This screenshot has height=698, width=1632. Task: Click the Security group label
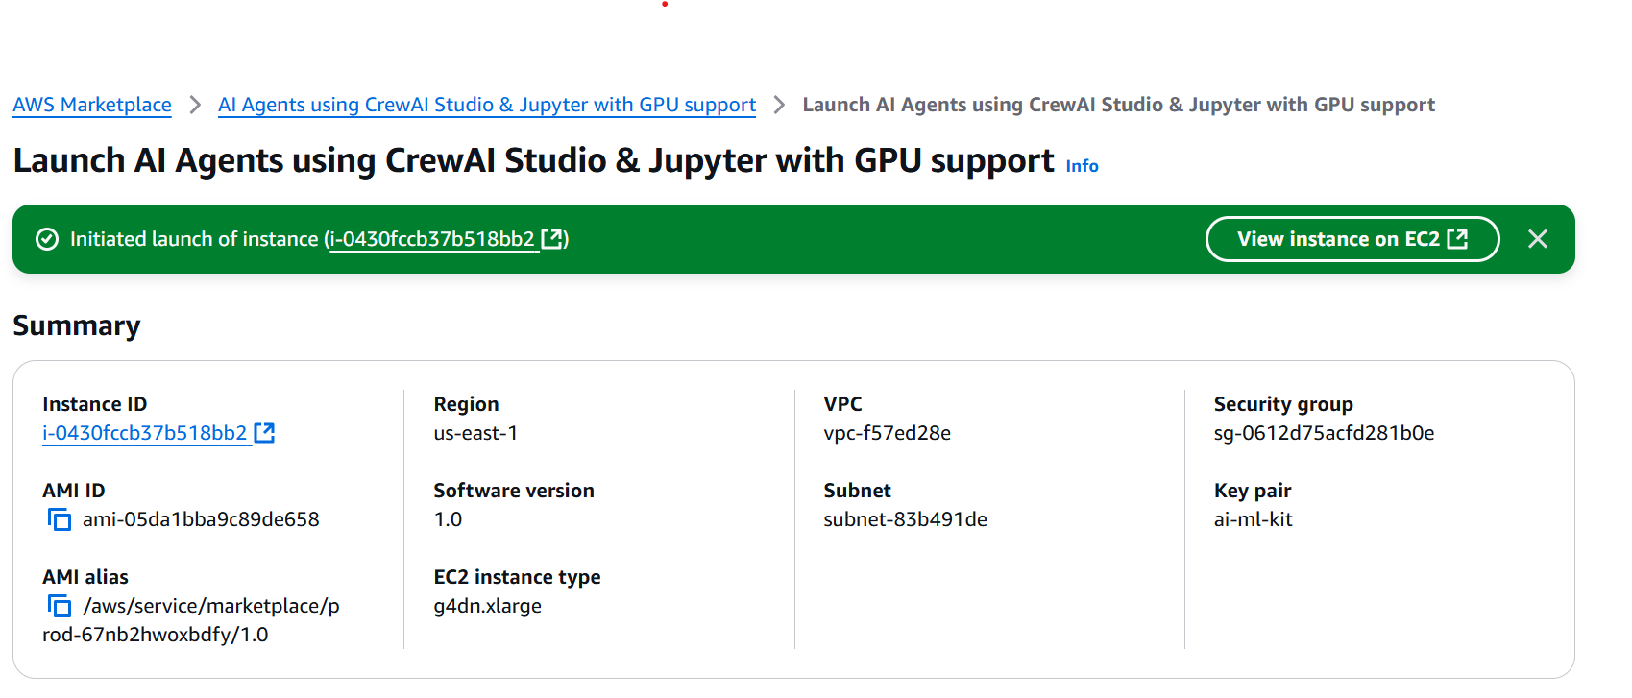point(1283,404)
